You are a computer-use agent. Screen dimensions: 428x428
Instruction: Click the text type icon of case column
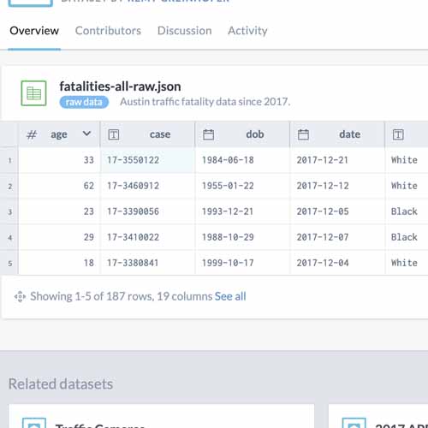point(114,134)
